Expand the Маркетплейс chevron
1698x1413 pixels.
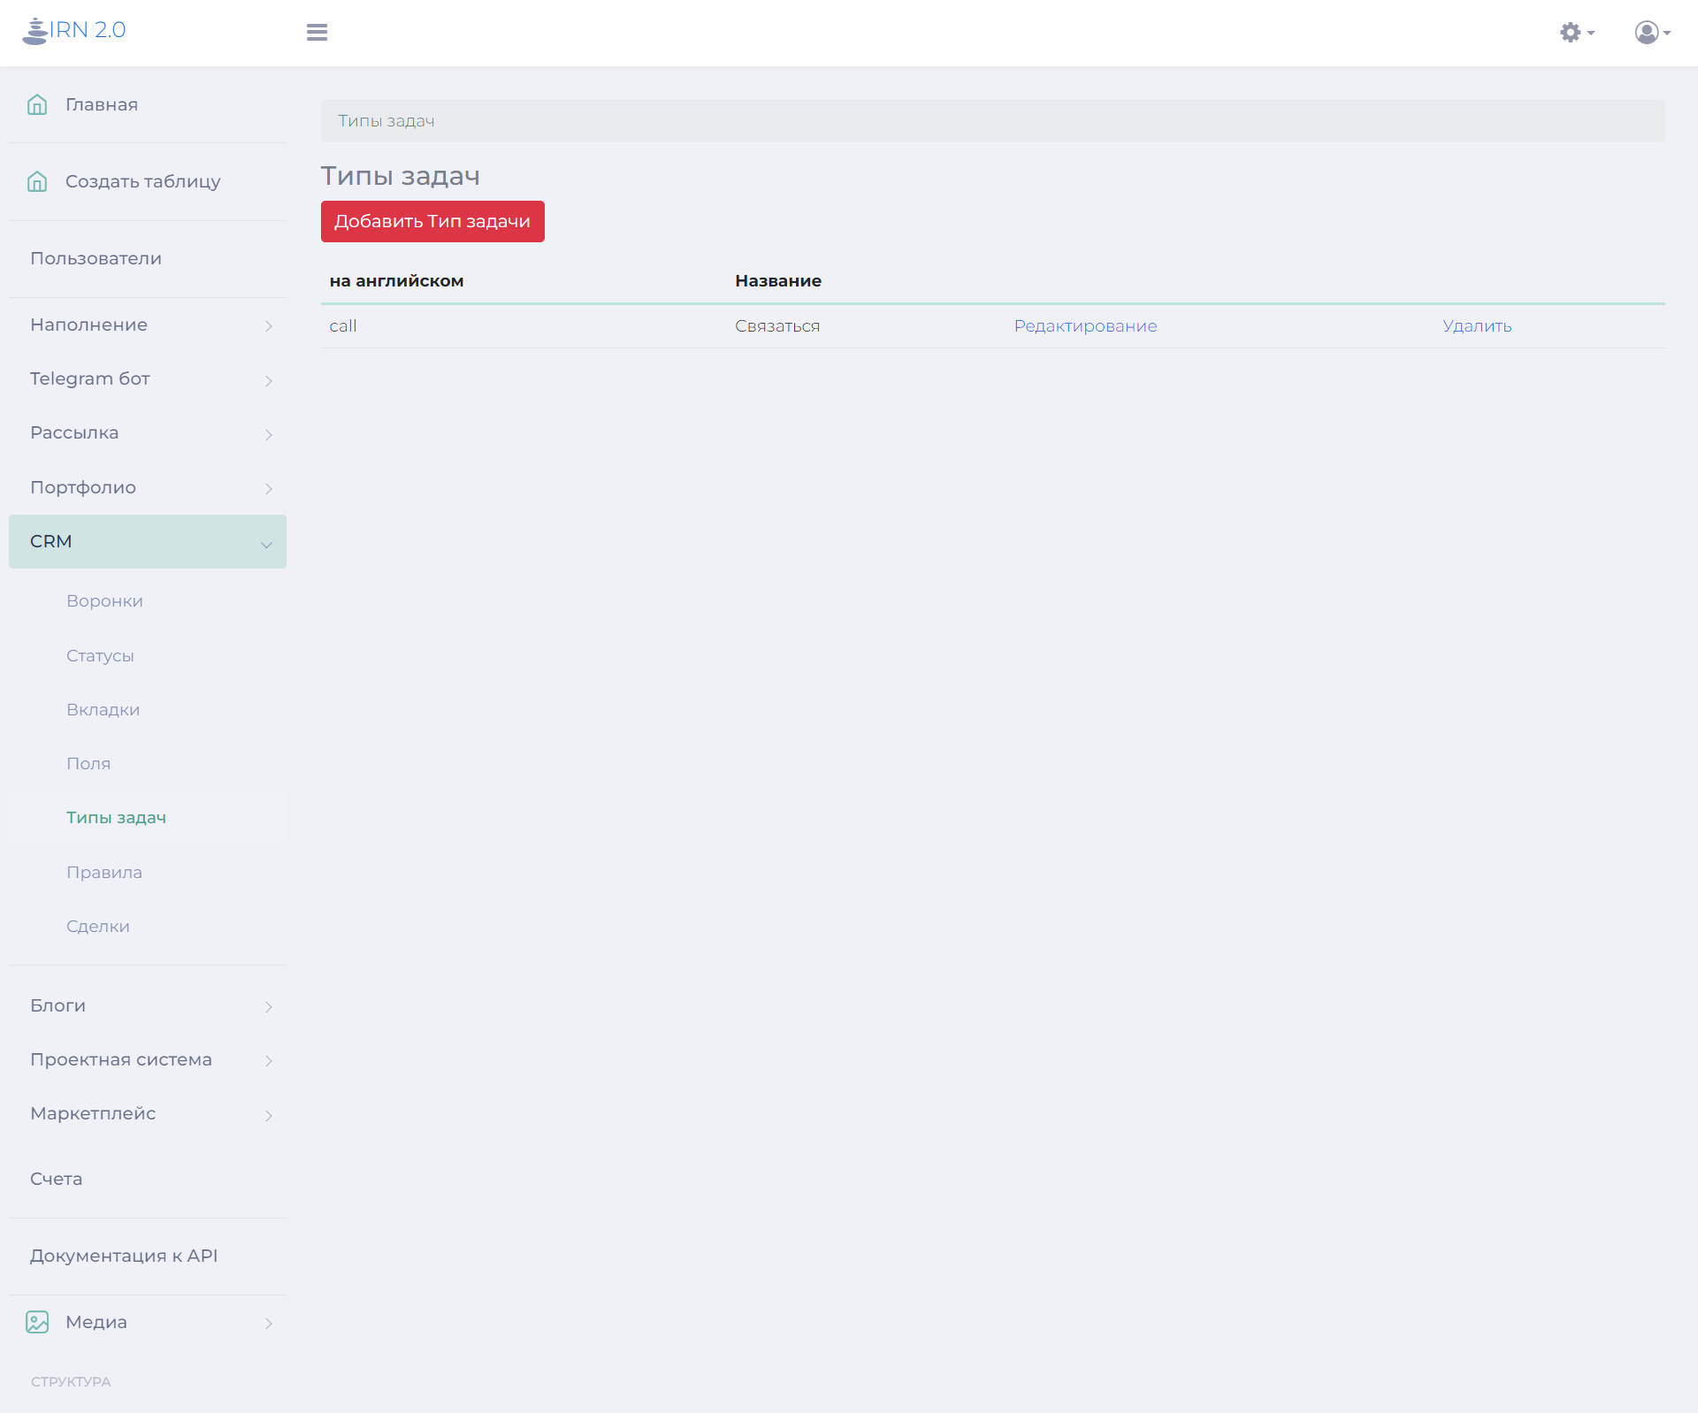(x=268, y=1115)
